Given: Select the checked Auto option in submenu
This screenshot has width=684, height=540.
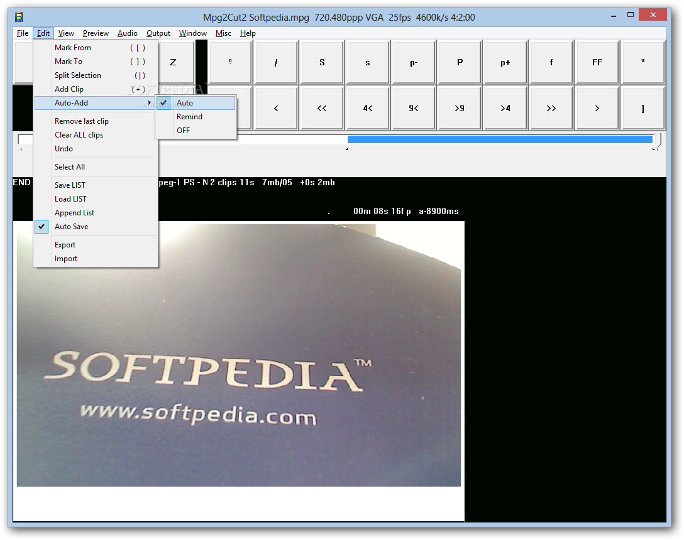Looking at the screenshot, I should [x=196, y=103].
